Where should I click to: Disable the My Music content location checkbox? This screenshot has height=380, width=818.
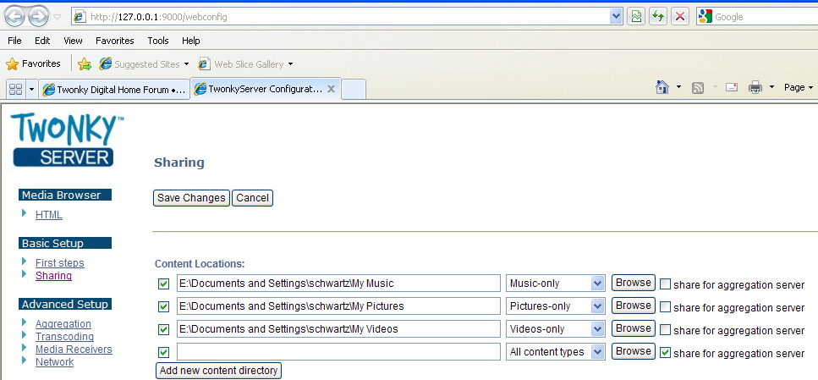(x=164, y=284)
